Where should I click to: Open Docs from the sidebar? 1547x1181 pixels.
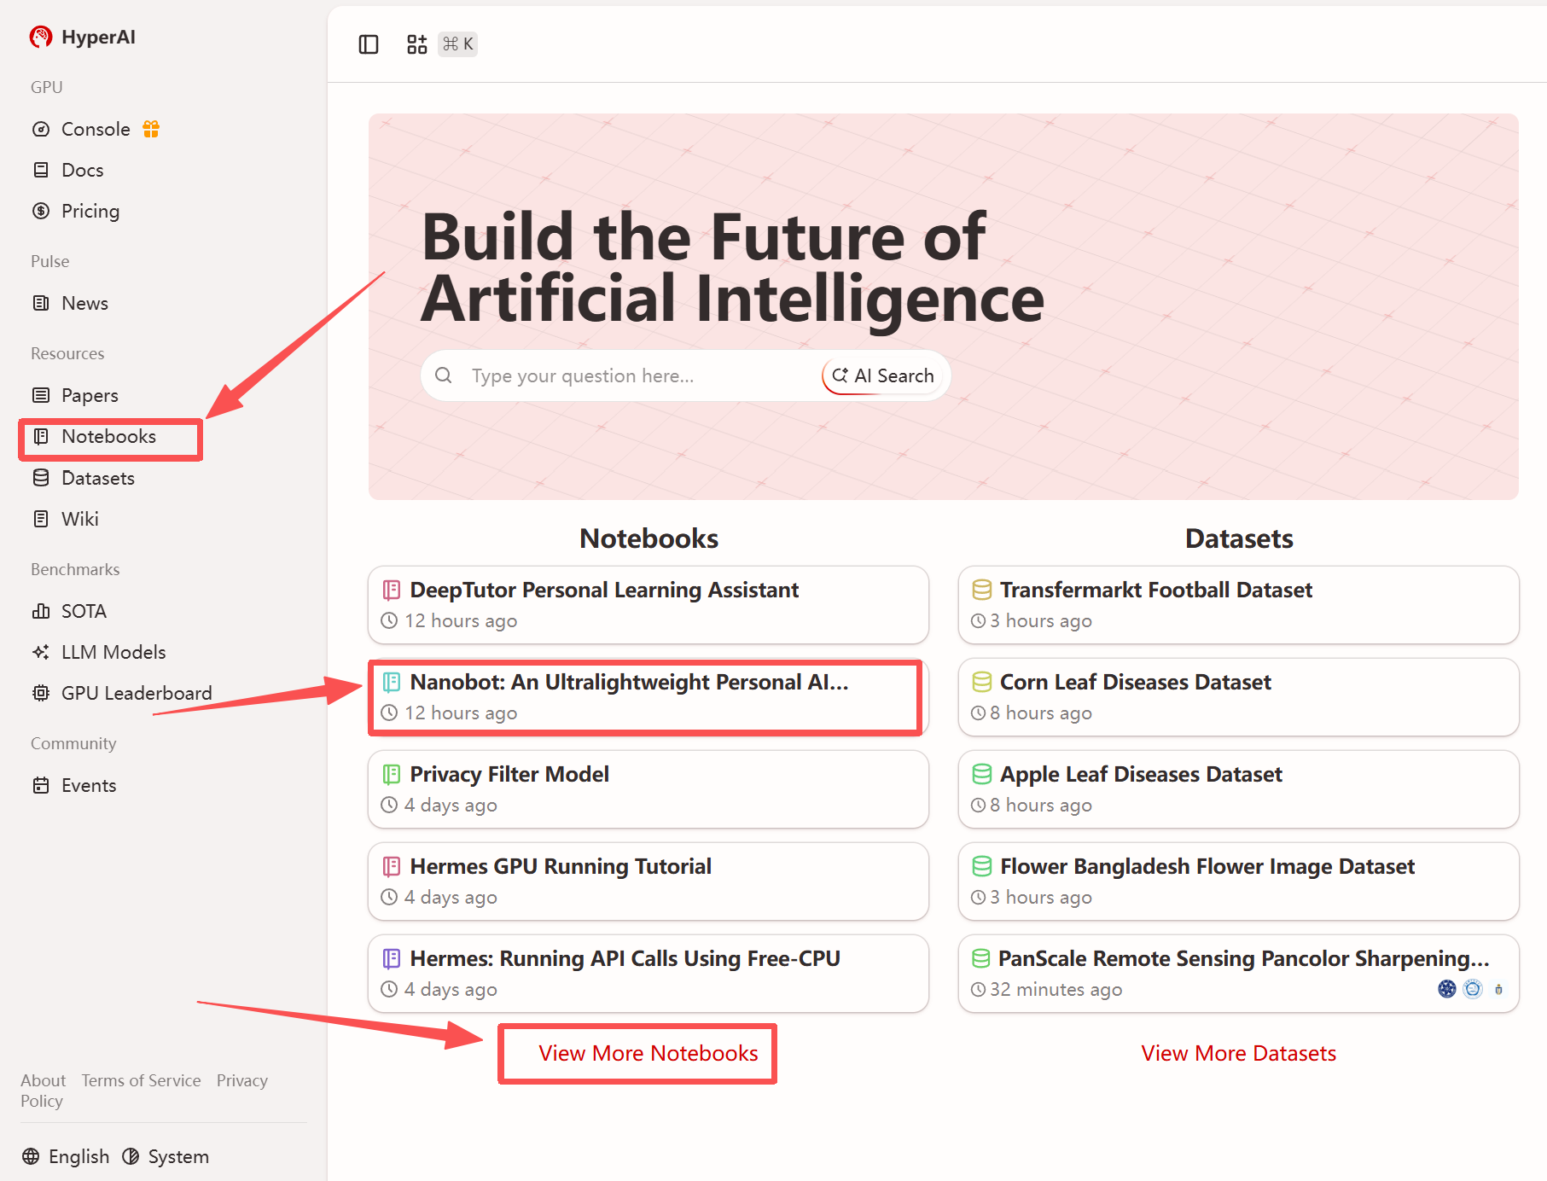82,170
